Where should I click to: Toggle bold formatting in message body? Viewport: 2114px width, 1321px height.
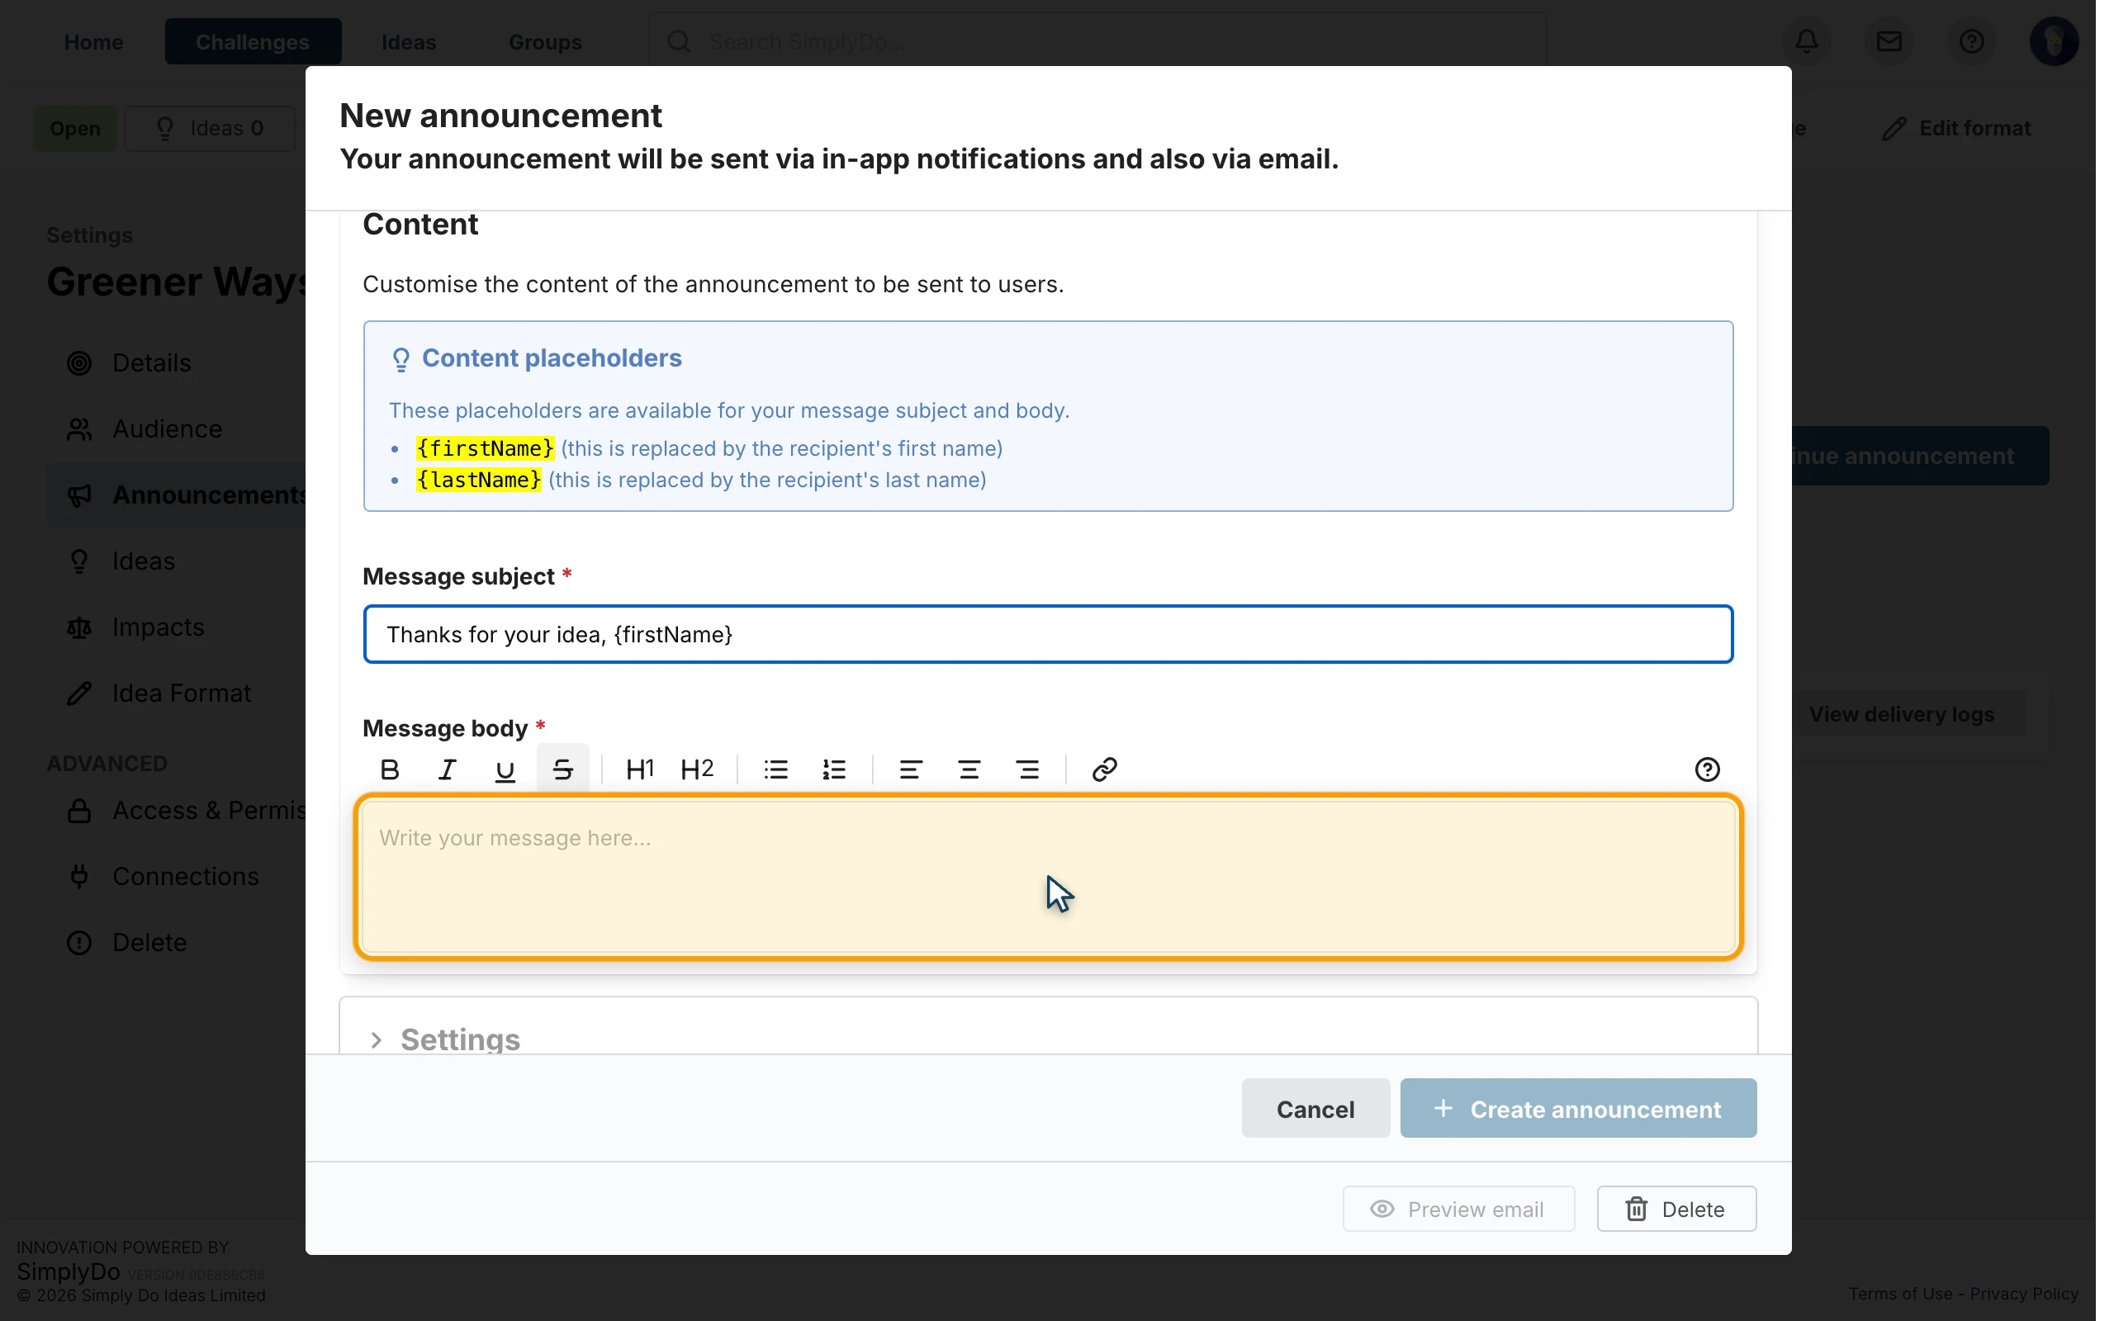[x=390, y=769]
